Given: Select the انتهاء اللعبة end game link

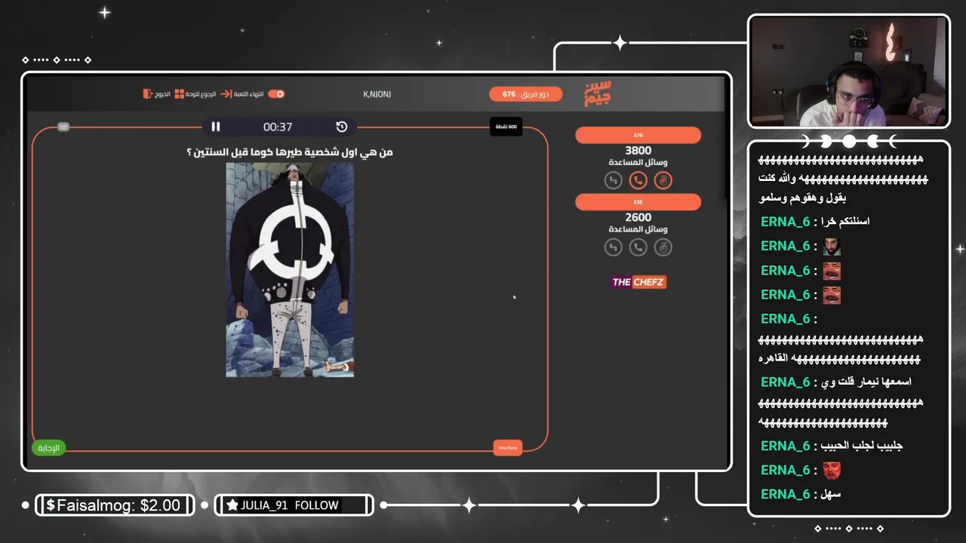Looking at the screenshot, I should click(x=248, y=94).
